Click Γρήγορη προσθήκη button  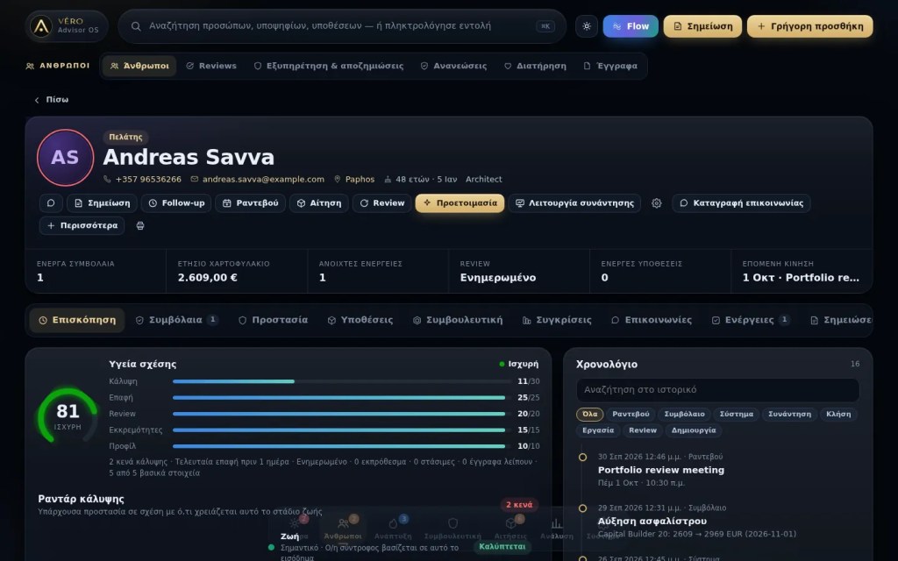click(809, 26)
